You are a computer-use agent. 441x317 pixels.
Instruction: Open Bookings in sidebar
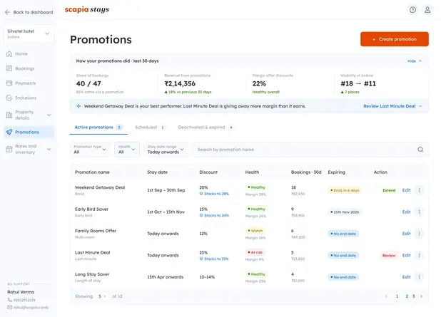[29, 68]
